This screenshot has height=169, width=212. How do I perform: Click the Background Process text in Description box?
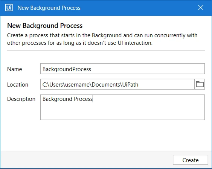67,99
